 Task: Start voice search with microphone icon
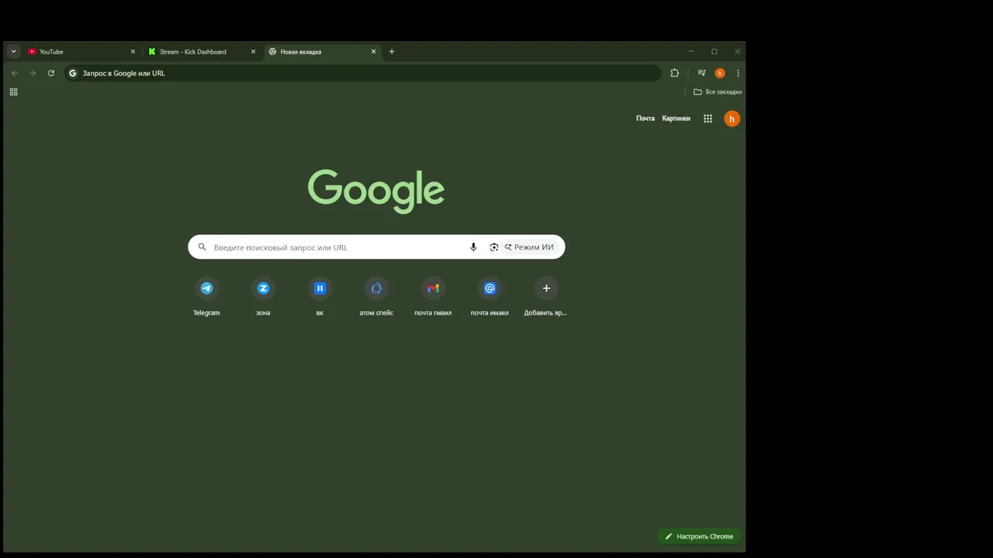coord(473,247)
